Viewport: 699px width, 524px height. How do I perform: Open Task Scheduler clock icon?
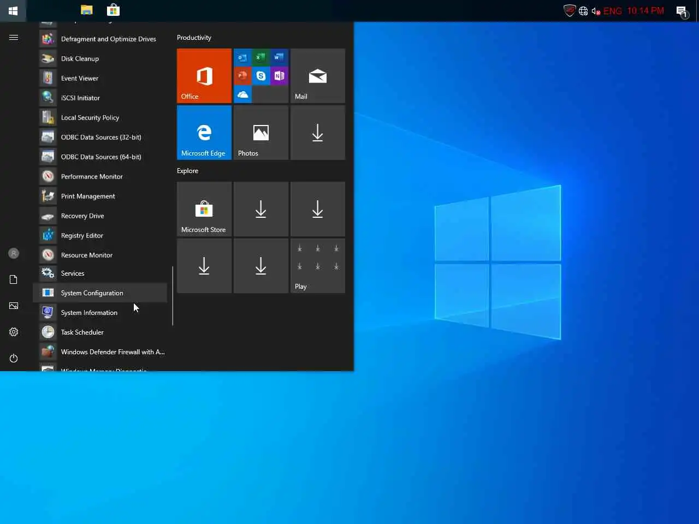(48, 332)
